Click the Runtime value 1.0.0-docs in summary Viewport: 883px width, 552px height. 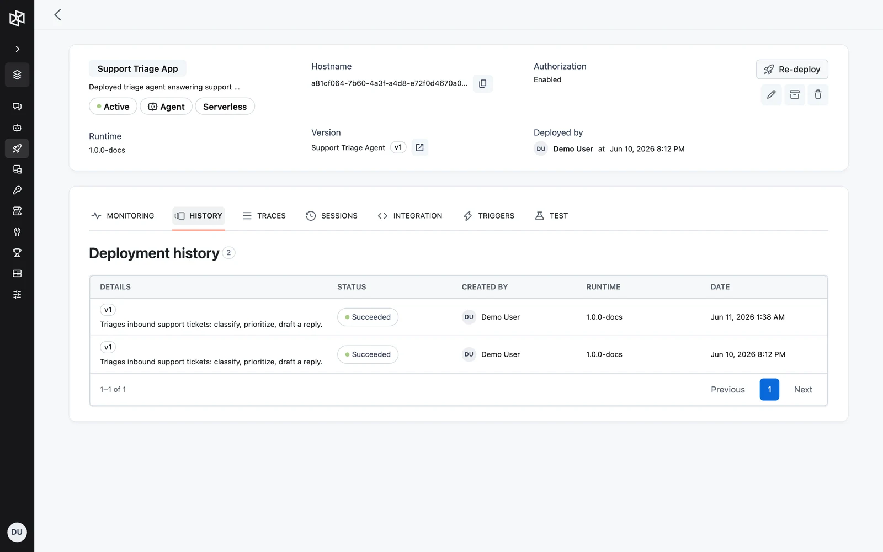coord(107,150)
